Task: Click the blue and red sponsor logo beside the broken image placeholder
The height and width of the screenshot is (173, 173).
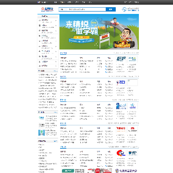Action: click(x=121, y=83)
